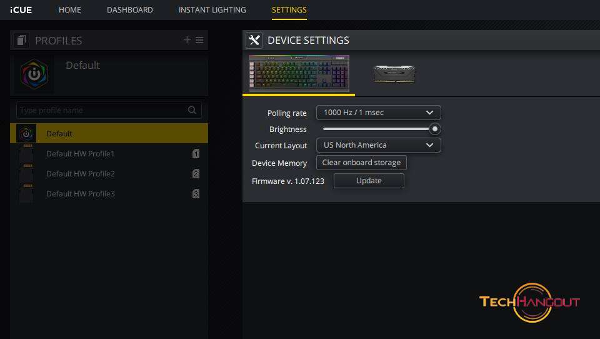The height and width of the screenshot is (339, 600).
Task: Click the Device Memory label
Action: point(279,163)
